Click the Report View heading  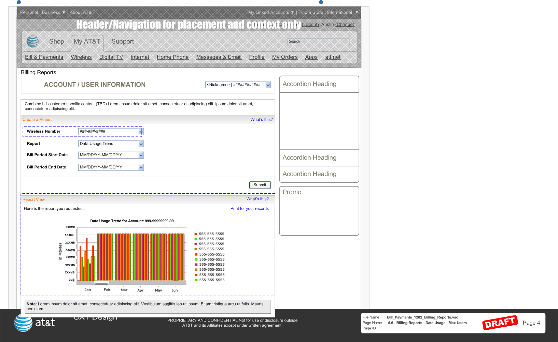(x=33, y=199)
